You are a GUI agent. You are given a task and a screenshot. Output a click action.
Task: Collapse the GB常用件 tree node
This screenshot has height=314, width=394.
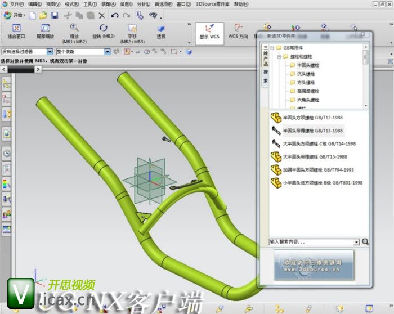point(272,48)
